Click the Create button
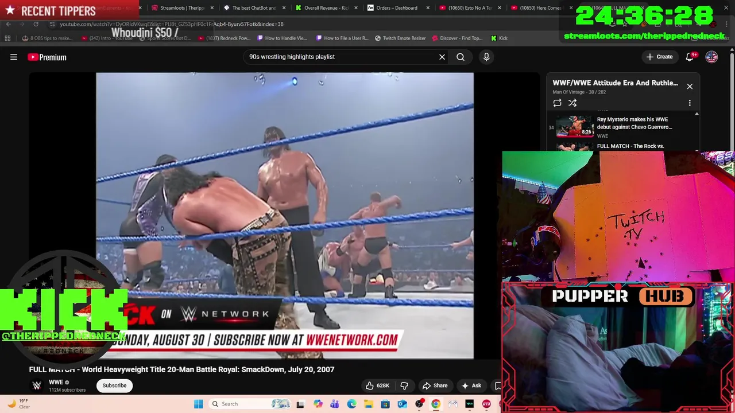 point(659,57)
